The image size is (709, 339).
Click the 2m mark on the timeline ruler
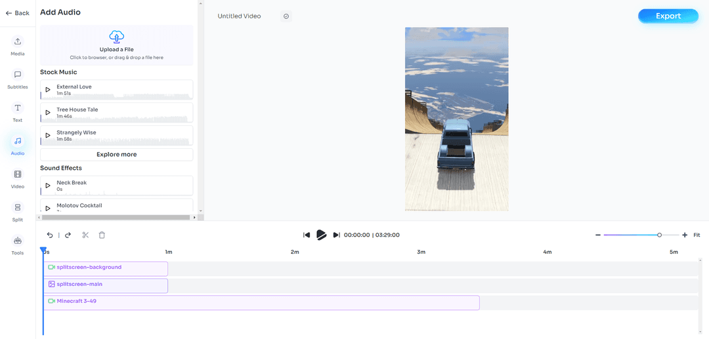[x=295, y=252]
